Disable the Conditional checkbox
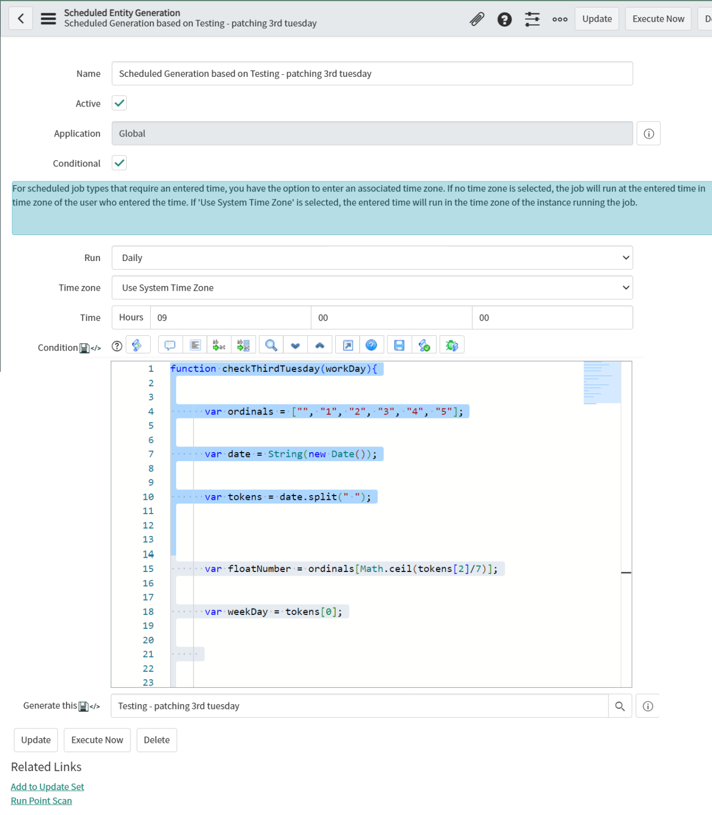 [x=119, y=163]
